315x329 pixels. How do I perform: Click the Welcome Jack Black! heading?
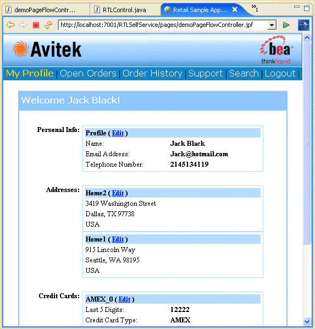point(71,100)
